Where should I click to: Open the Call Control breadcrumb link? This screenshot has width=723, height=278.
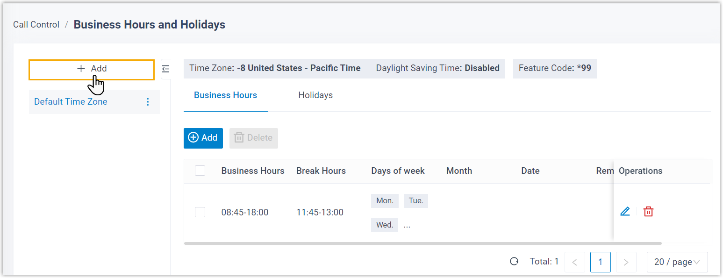[36, 25]
